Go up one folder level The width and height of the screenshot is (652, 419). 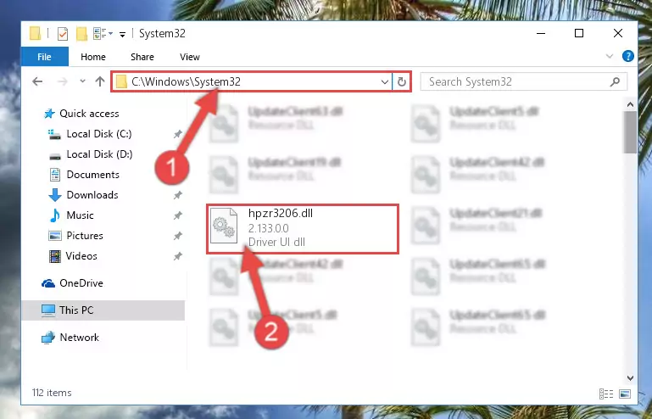[x=100, y=81]
